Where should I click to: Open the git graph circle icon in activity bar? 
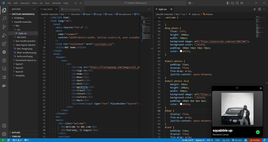coord(4,60)
